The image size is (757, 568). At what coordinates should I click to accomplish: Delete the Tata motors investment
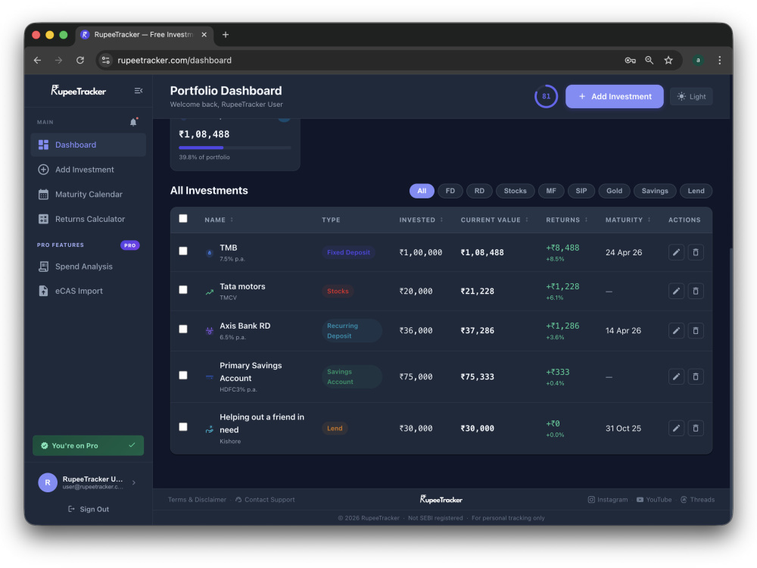(x=696, y=292)
